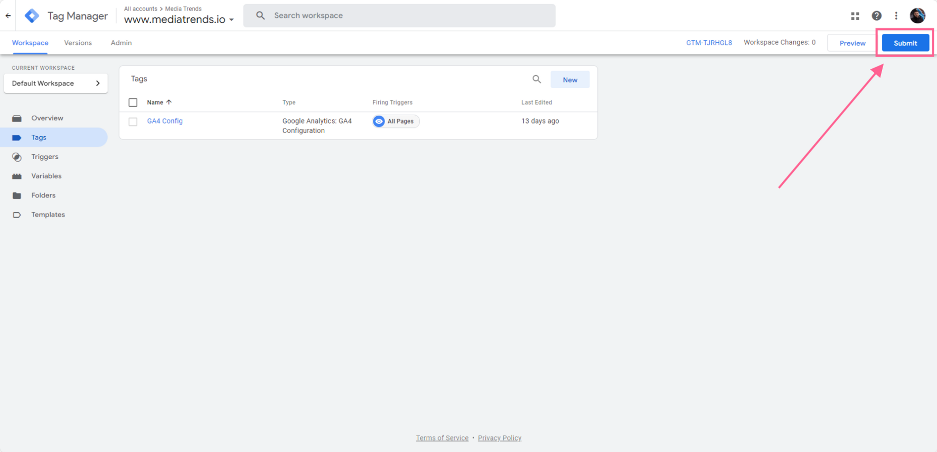The height and width of the screenshot is (452, 937).
Task: Click the Last Edited column header
Action: point(536,102)
